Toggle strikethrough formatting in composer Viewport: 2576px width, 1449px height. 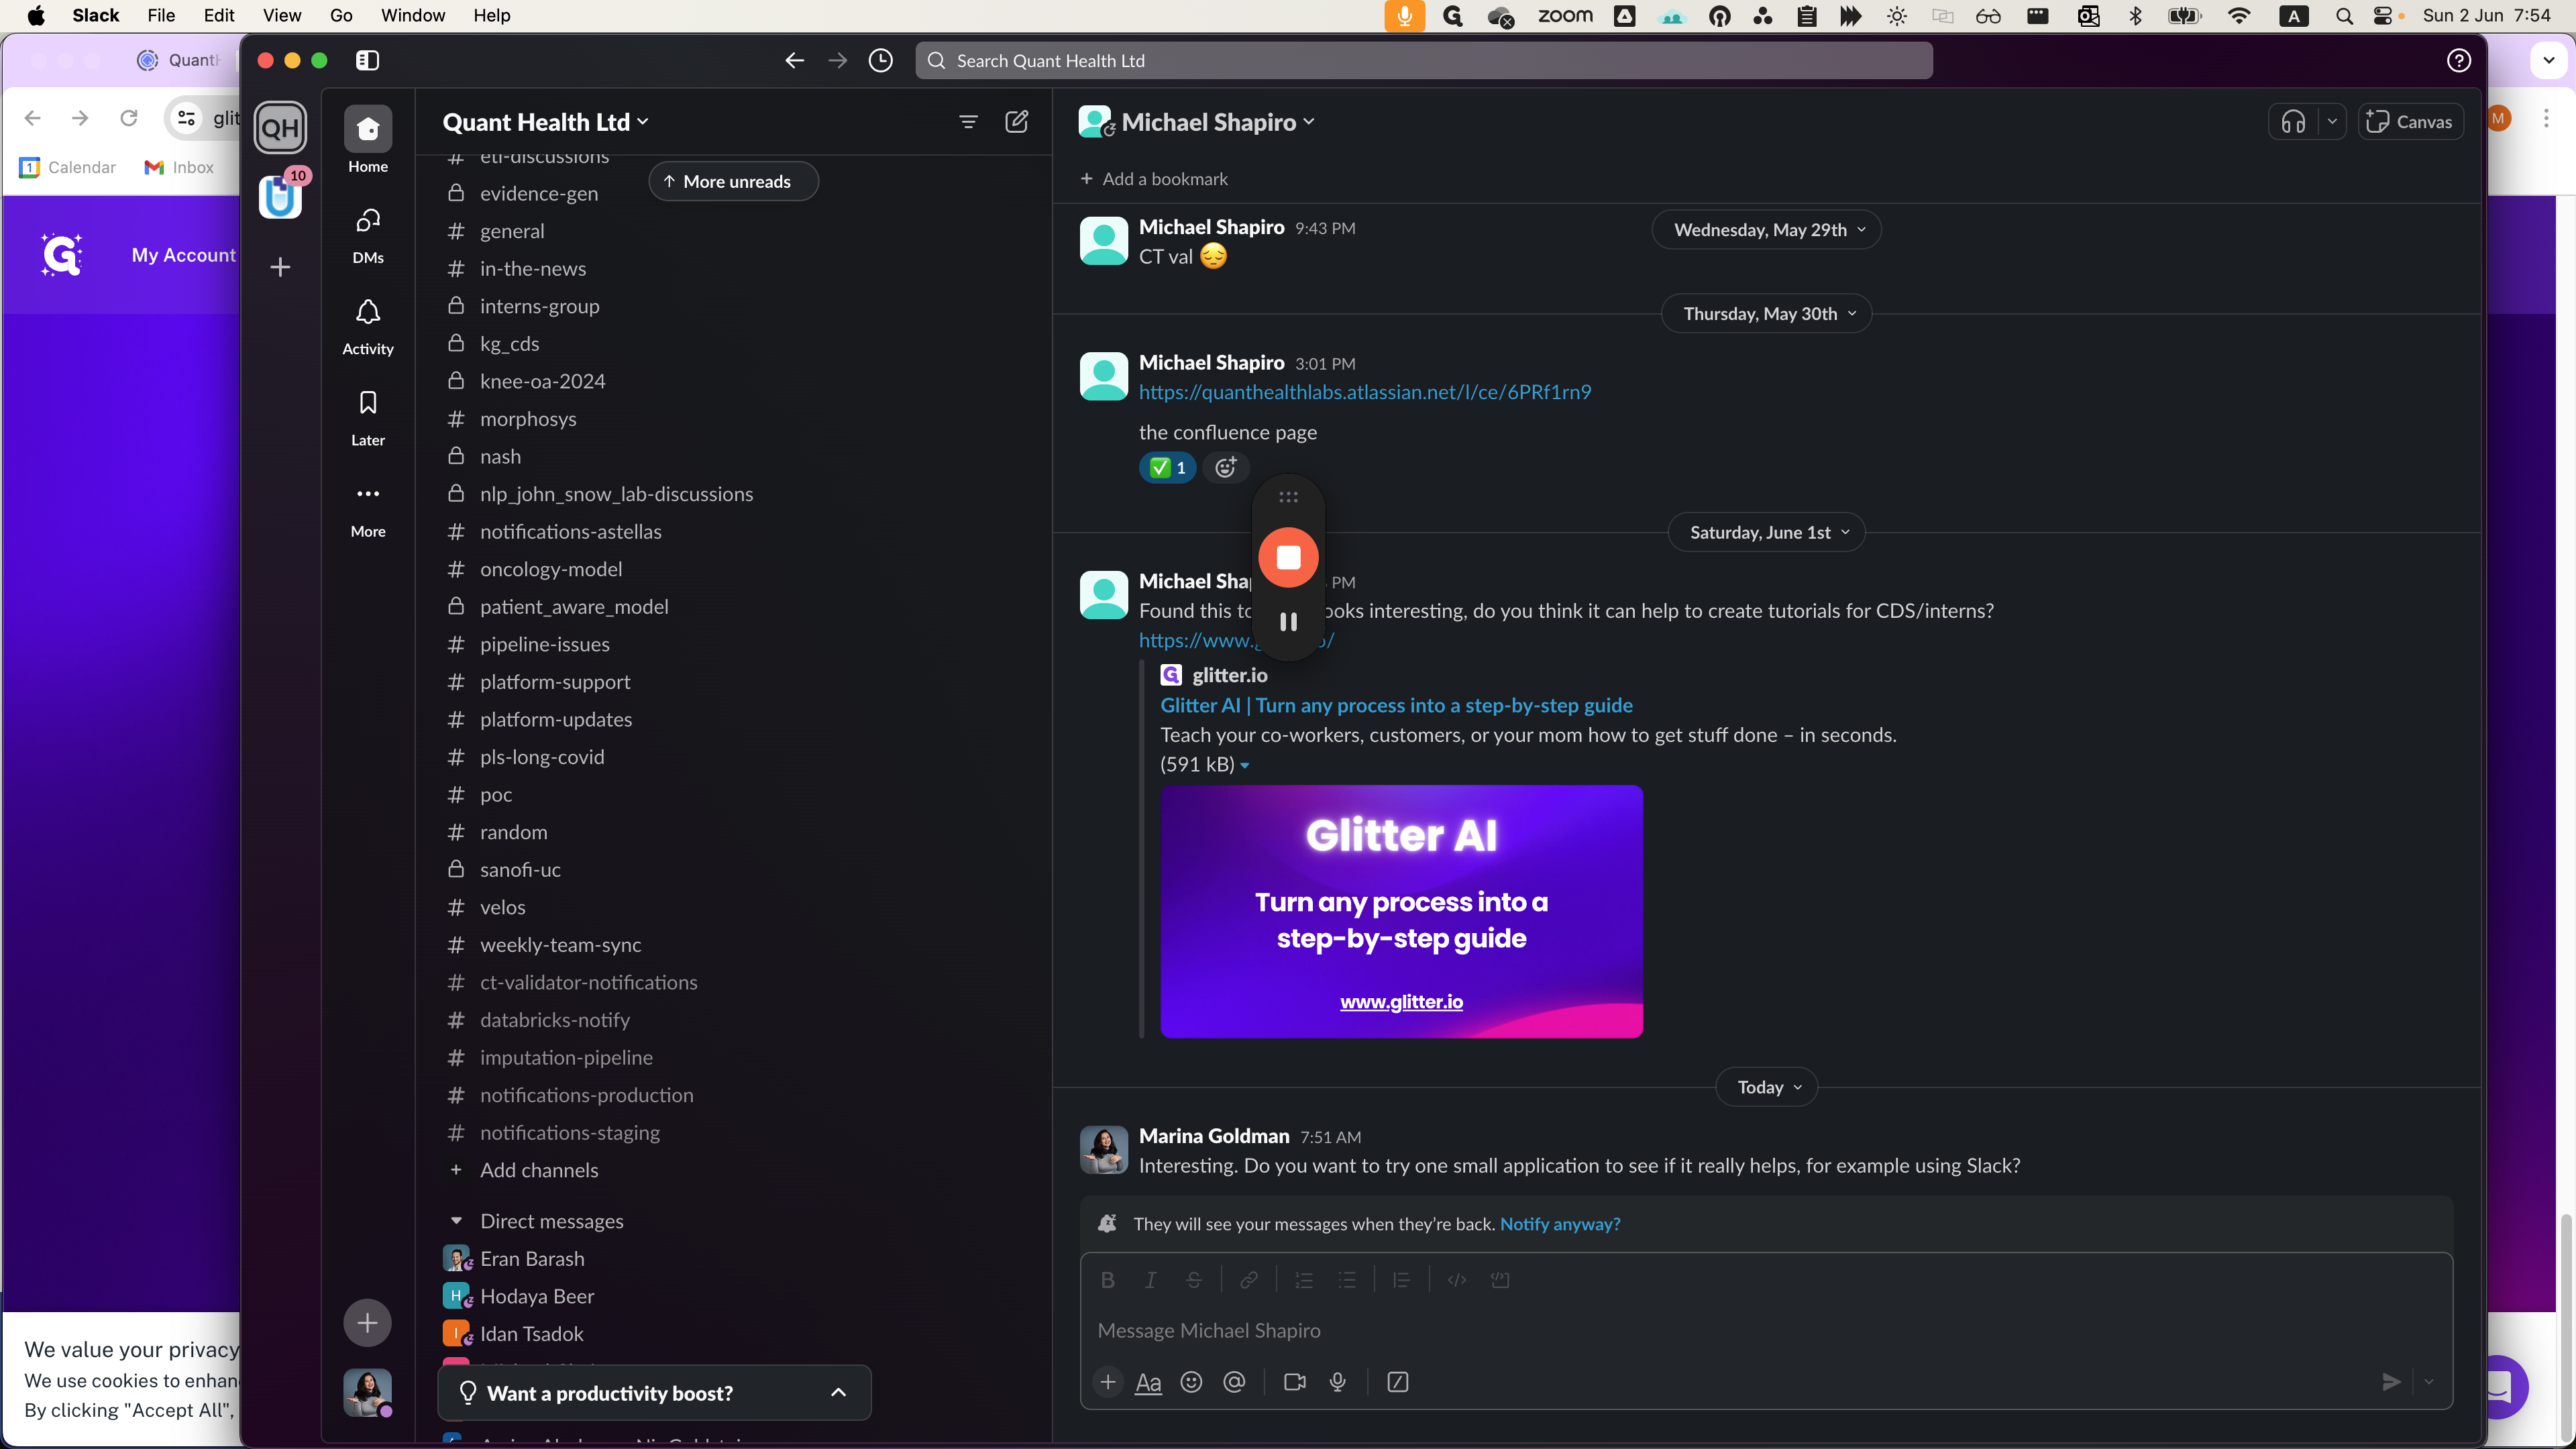[1193, 1280]
